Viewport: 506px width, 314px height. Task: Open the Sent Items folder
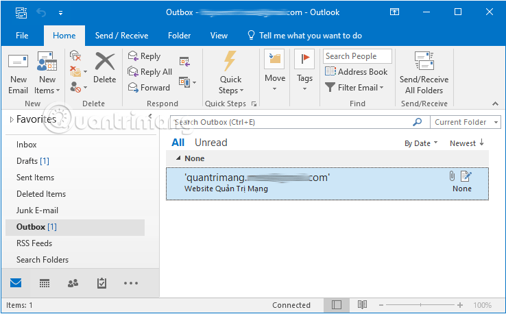(x=35, y=178)
